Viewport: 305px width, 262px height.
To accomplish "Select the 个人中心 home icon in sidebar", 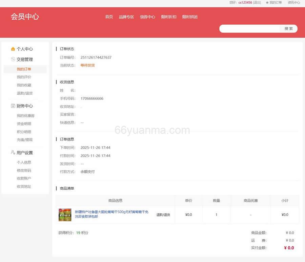I will coord(13,49).
